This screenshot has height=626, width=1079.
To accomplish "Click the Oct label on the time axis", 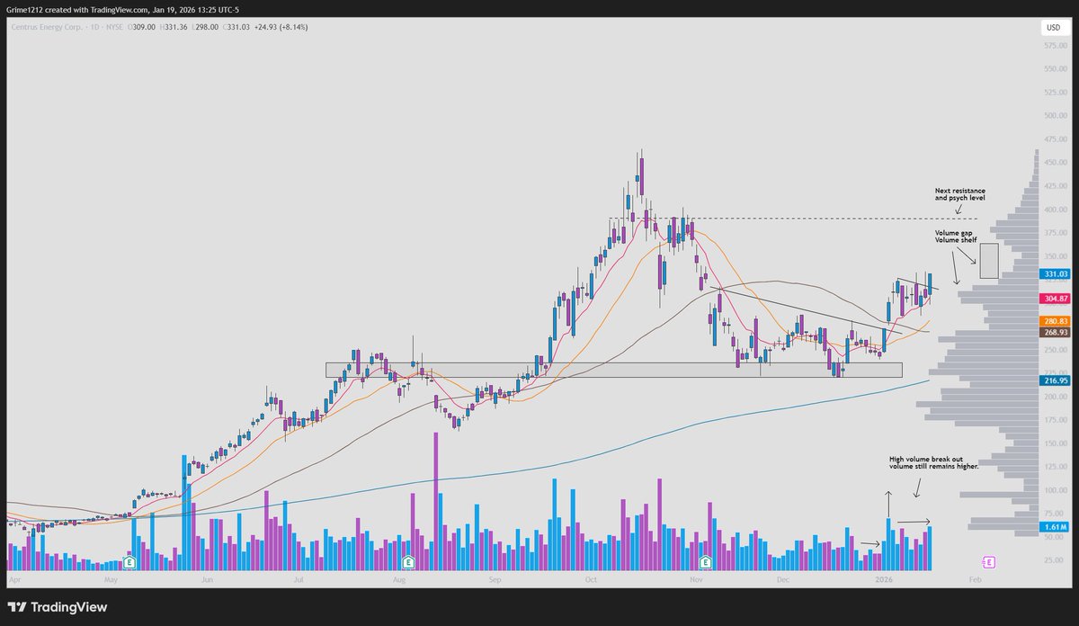I will pos(591,582).
